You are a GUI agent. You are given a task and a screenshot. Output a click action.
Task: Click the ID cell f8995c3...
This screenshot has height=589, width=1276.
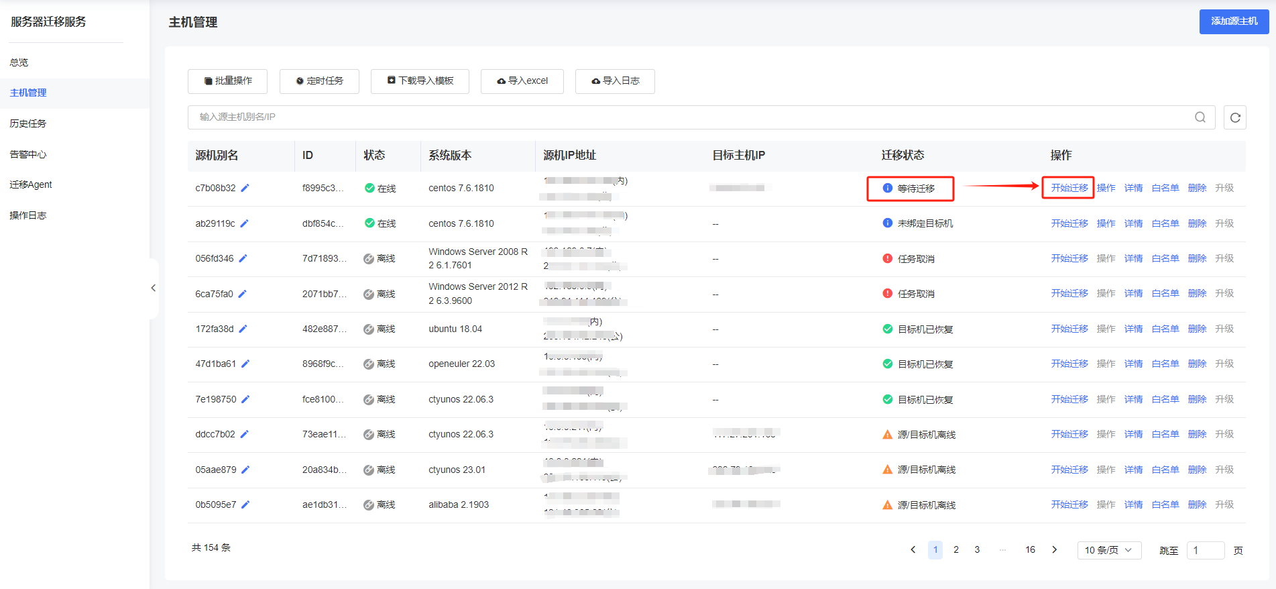coord(323,188)
